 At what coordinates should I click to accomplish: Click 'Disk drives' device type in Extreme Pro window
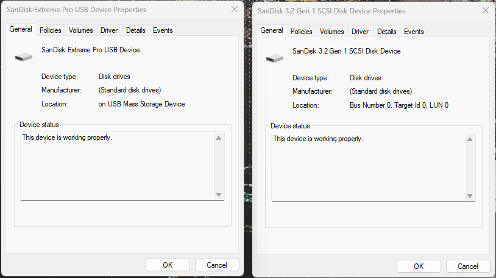(x=114, y=77)
